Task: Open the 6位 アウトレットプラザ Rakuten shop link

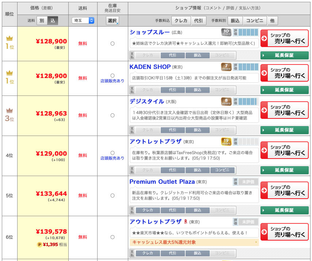Action: click(155, 222)
